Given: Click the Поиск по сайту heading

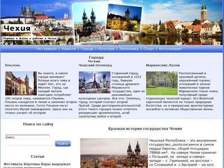Looking at the screenshot, I should tap(38, 124).
